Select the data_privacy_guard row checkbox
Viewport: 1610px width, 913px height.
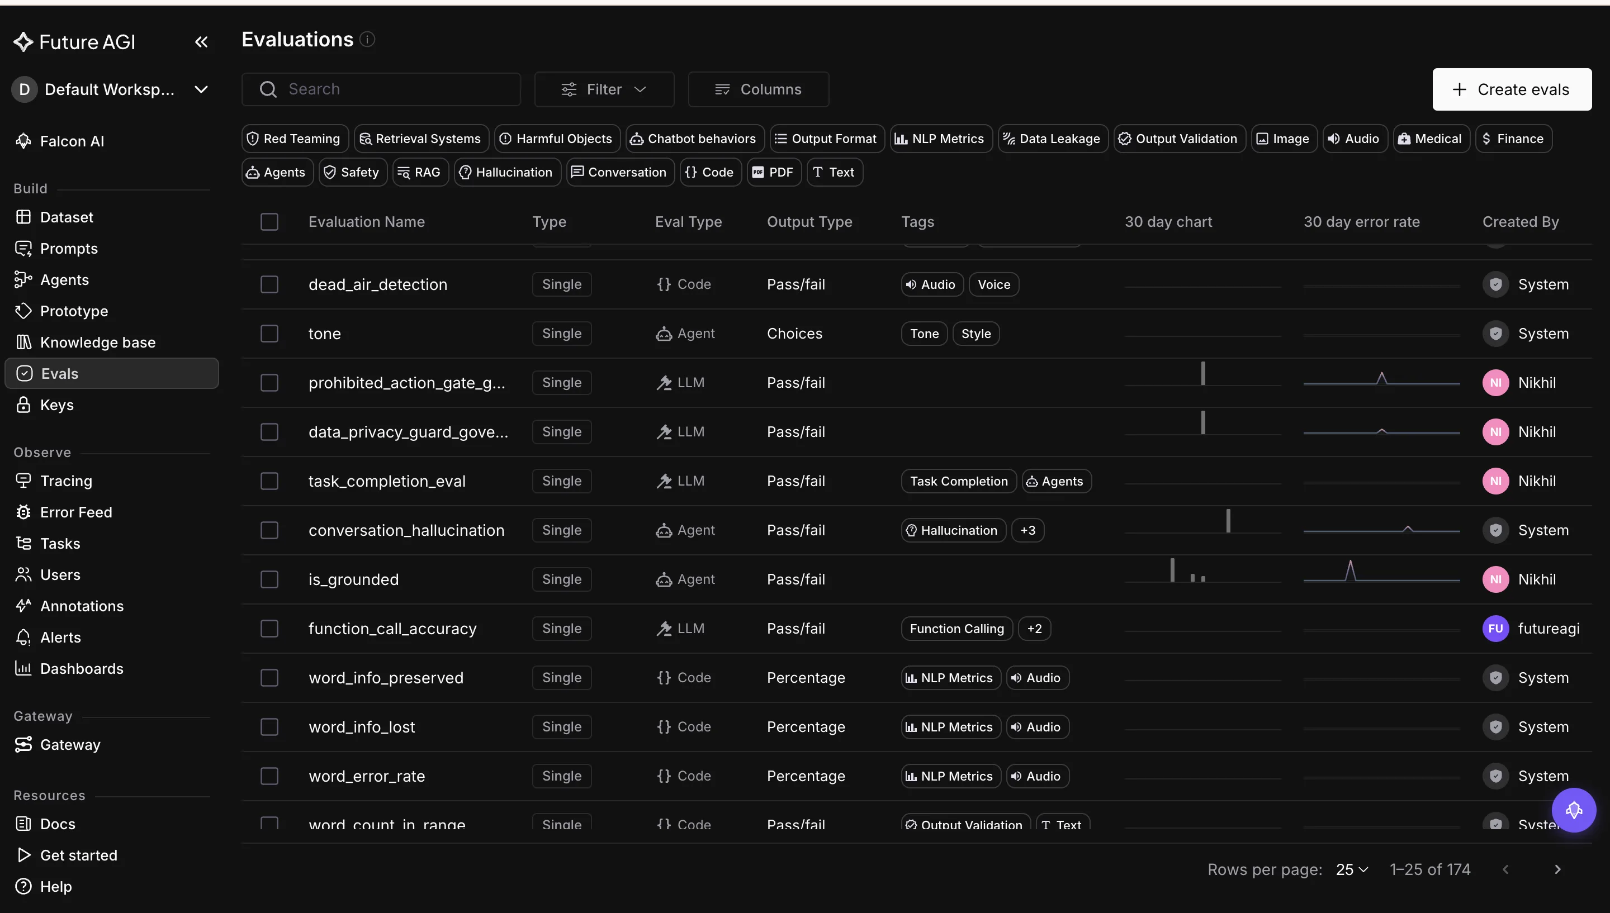269,432
